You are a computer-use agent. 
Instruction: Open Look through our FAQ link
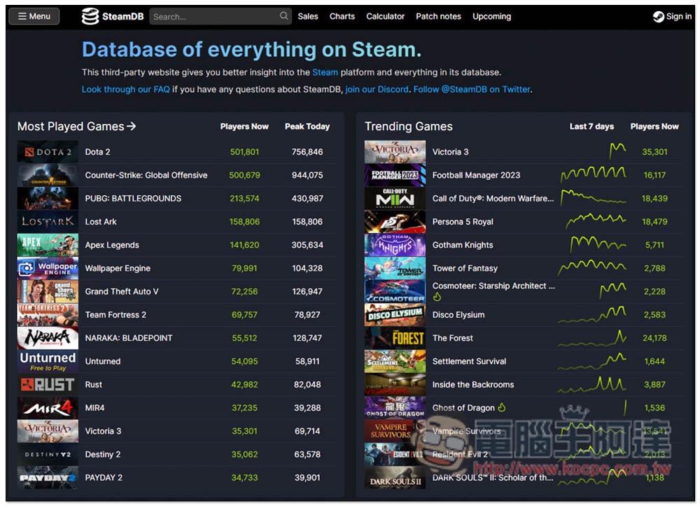[126, 90]
